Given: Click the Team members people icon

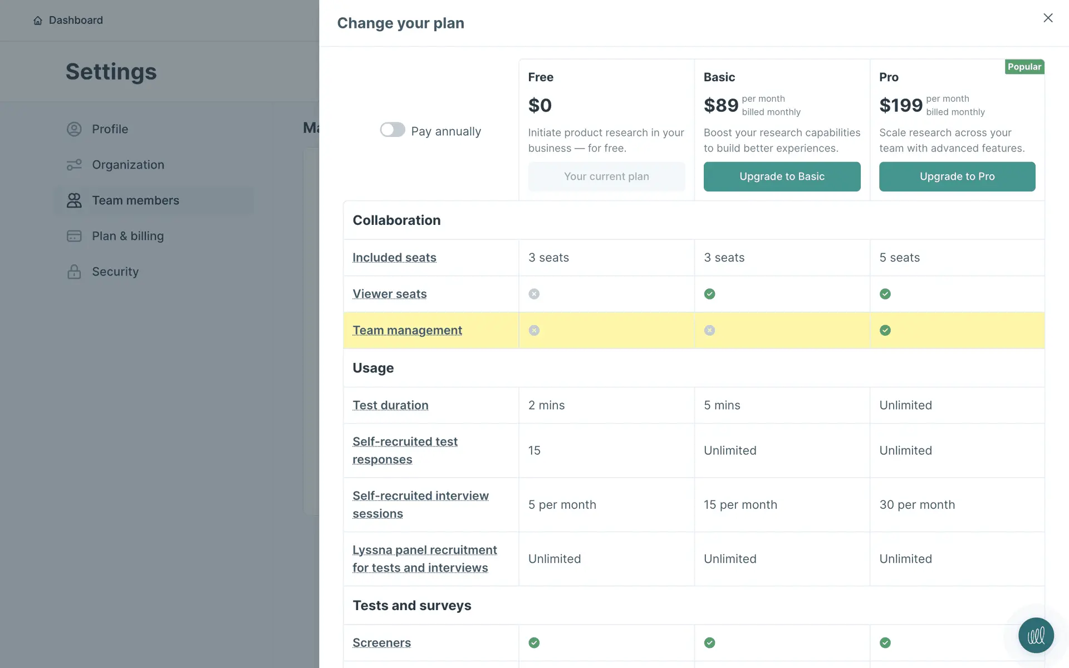Looking at the screenshot, I should [74, 200].
